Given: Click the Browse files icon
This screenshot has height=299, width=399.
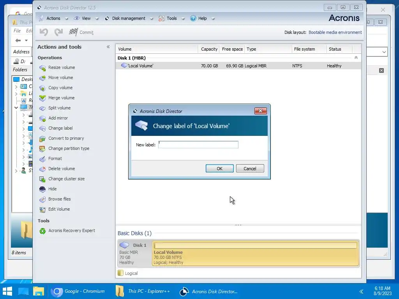Looking at the screenshot, I should pos(42,199).
